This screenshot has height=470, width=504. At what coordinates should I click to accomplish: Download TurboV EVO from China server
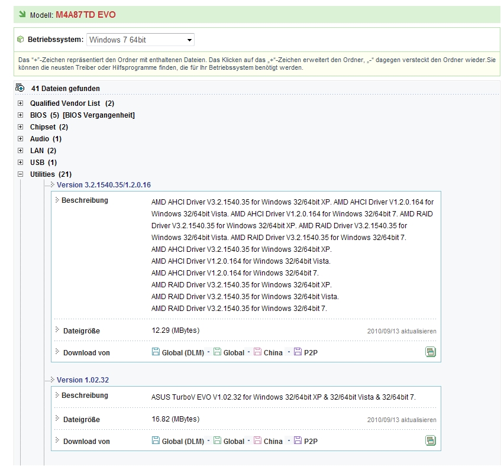[273, 442]
